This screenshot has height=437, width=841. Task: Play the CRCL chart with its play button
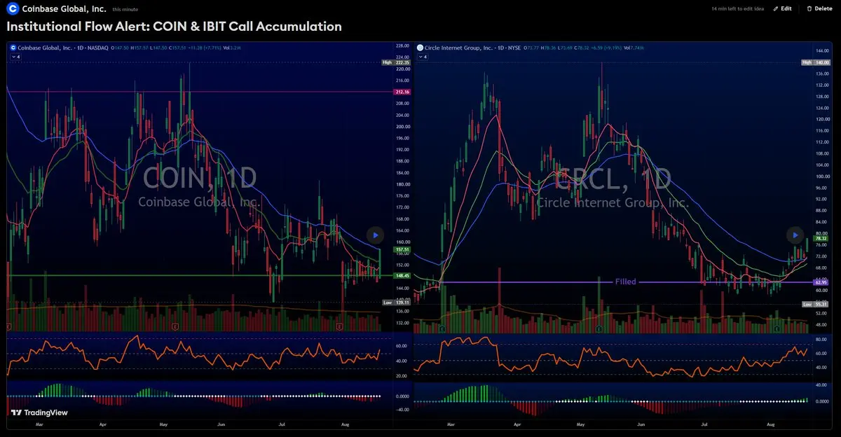pyautogui.click(x=794, y=235)
